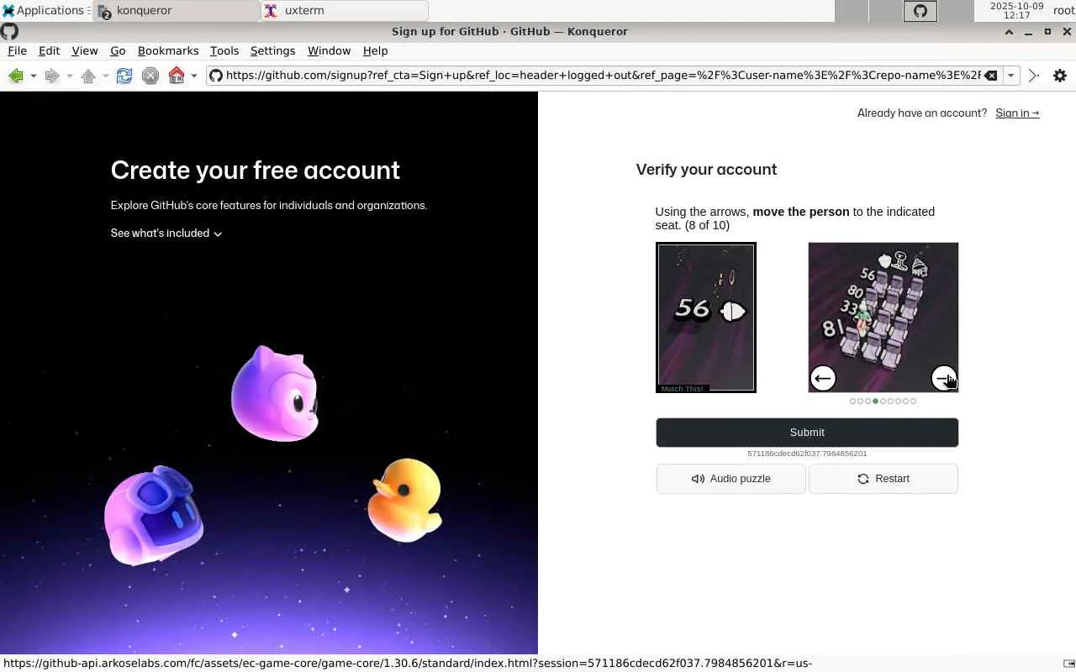The image size is (1076, 672).
Task: Open the Up arrow's dropdown
Action: pyautogui.click(x=105, y=76)
